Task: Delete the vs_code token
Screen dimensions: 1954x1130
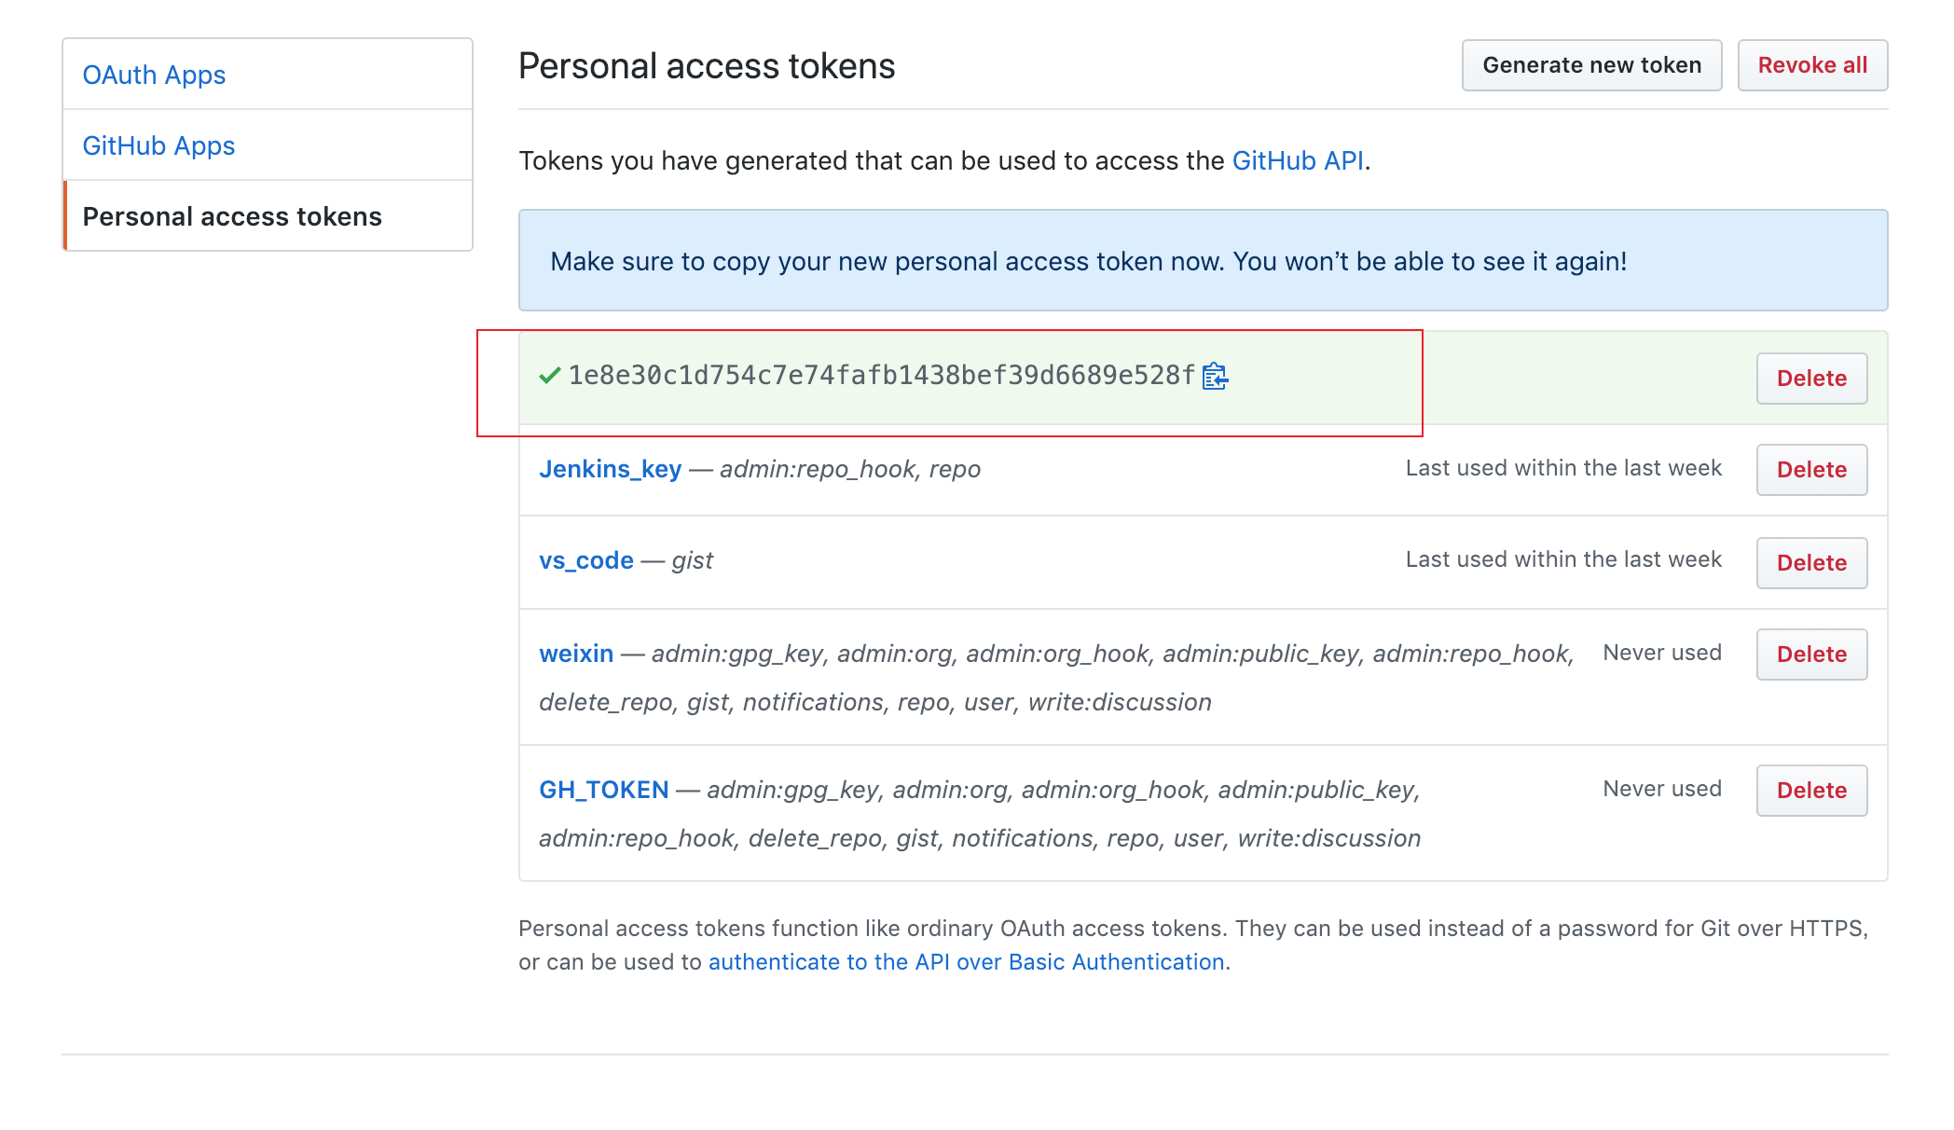Action: 1811,563
